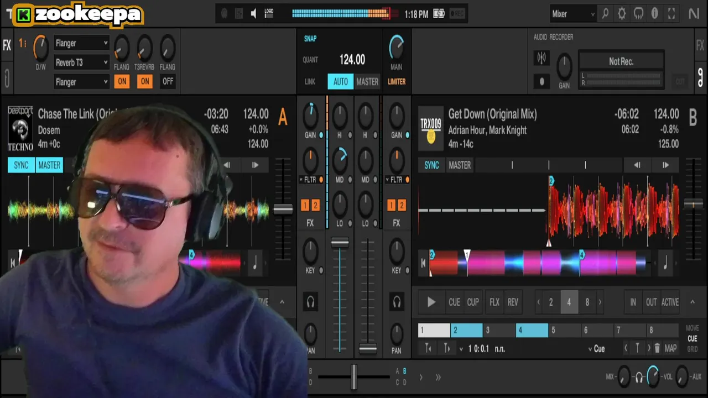Select hotcue slot 4 on Deck B
708x398 pixels.
click(x=532, y=330)
